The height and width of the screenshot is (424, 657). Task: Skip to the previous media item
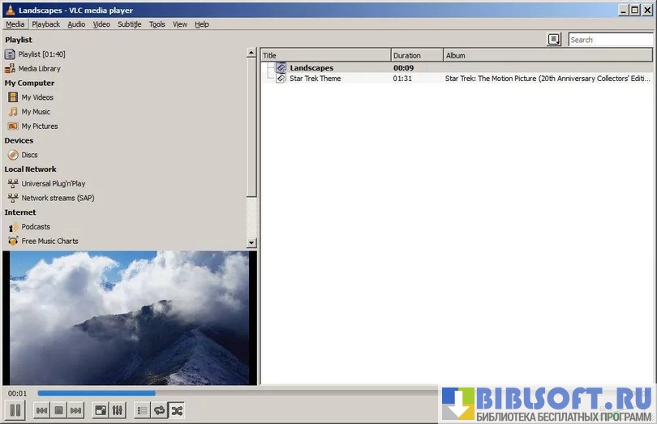pyautogui.click(x=41, y=411)
